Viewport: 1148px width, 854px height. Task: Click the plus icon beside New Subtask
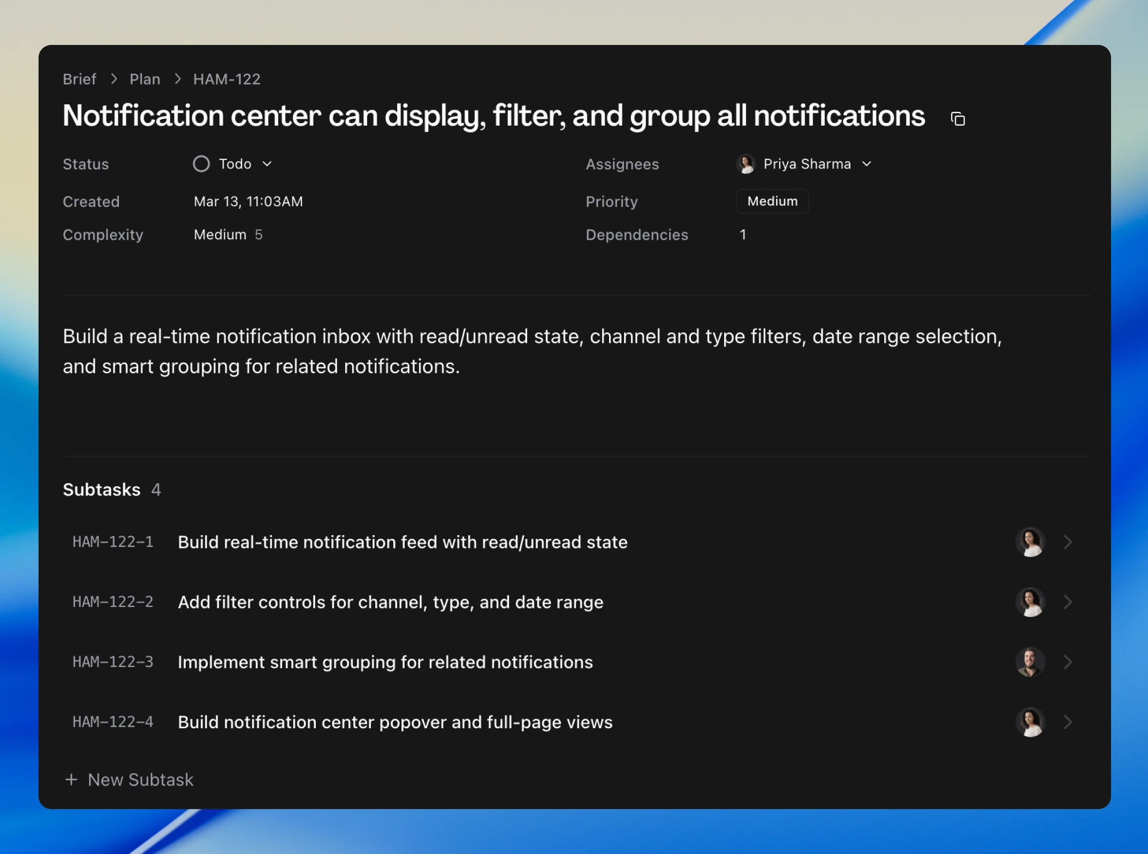(71, 779)
